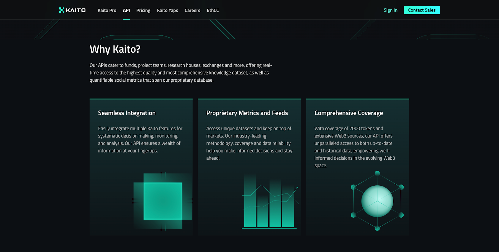Open Kaito Yaps from navigation
This screenshot has height=252, width=499.
tap(167, 10)
